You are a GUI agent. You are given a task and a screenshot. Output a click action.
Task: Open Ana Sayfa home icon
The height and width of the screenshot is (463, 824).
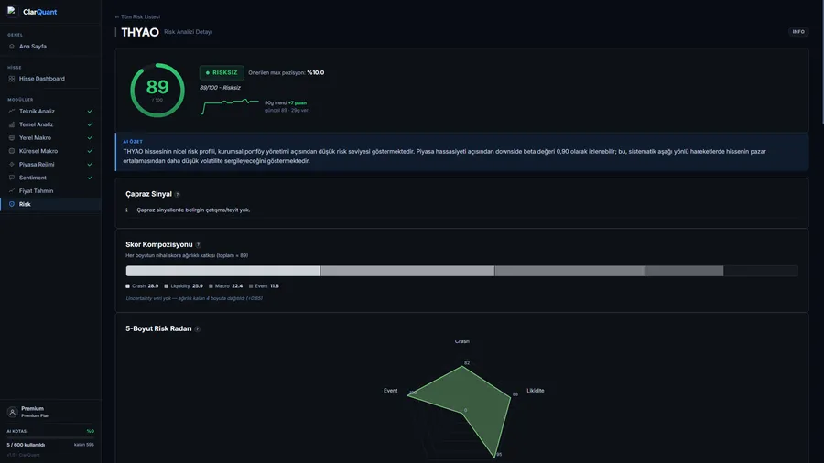coord(12,46)
